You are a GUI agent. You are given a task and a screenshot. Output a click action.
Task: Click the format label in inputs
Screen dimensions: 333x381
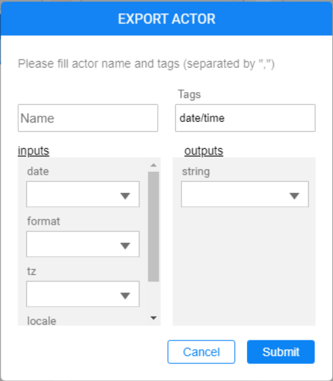(x=43, y=221)
